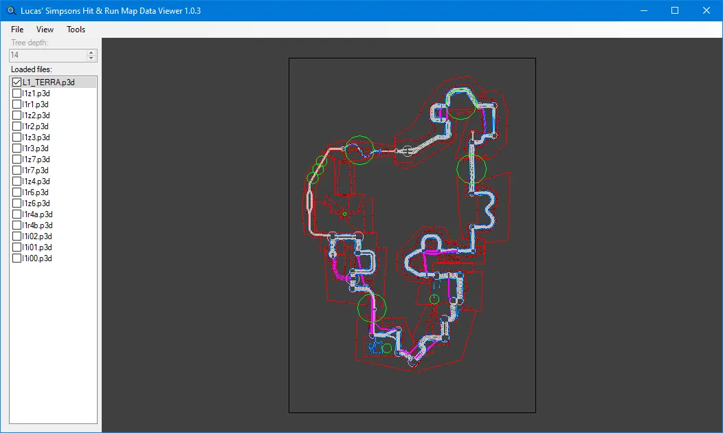This screenshot has height=433, width=723.
Task: Enable the l1z4.p3d file
Action: tap(17, 181)
